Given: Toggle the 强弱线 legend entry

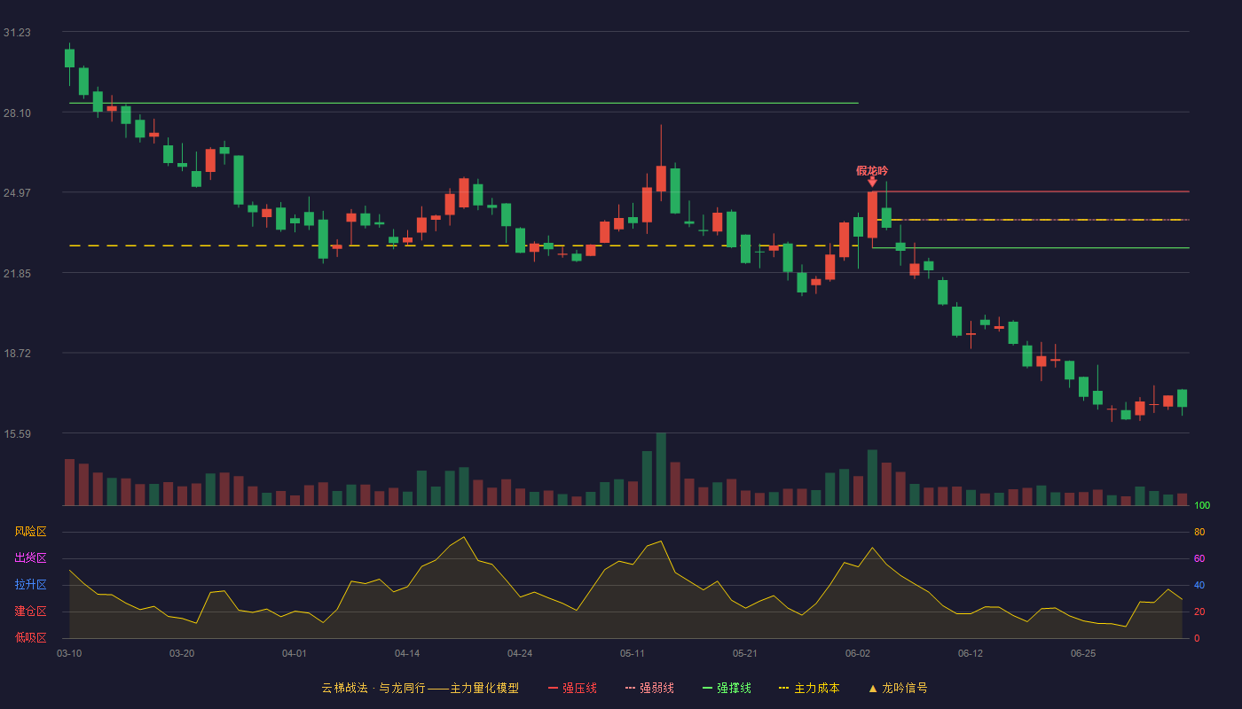Looking at the screenshot, I should tap(649, 688).
